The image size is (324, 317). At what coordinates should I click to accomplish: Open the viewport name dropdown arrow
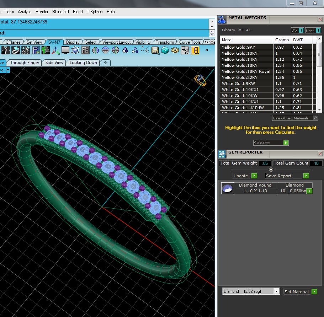tap(8, 70)
